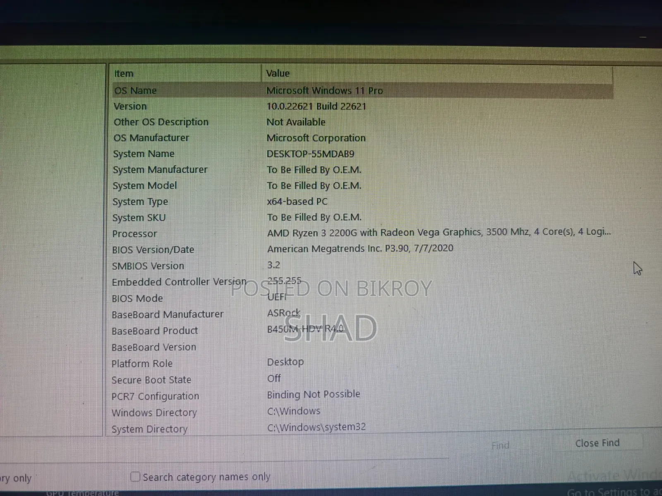Select the System Name row
The width and height of the screenshot is (662, 496).
(x=362, y=154)
